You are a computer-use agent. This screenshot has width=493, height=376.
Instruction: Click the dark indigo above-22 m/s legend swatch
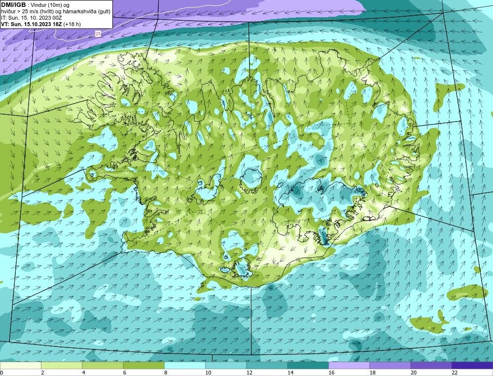(472, 365)
